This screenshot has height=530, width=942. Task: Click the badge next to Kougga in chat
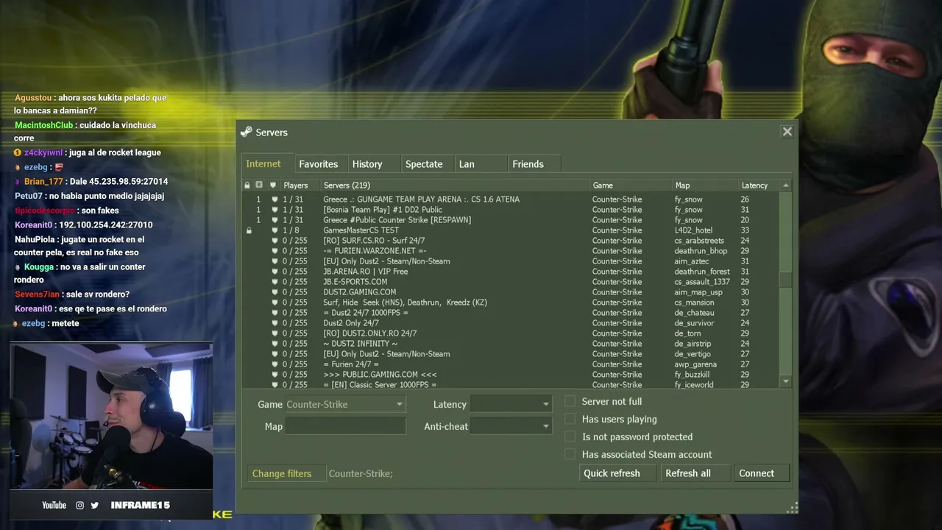(x=18, y=267)
